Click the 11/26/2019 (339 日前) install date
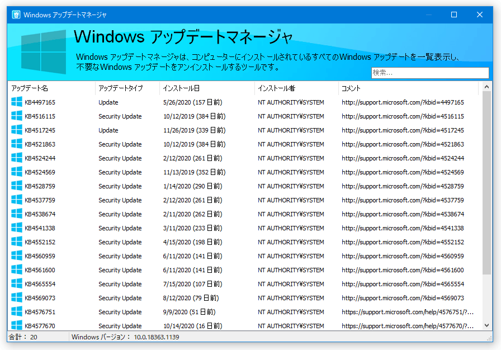The width and height of the screenshot is (501, 350). 194,130
